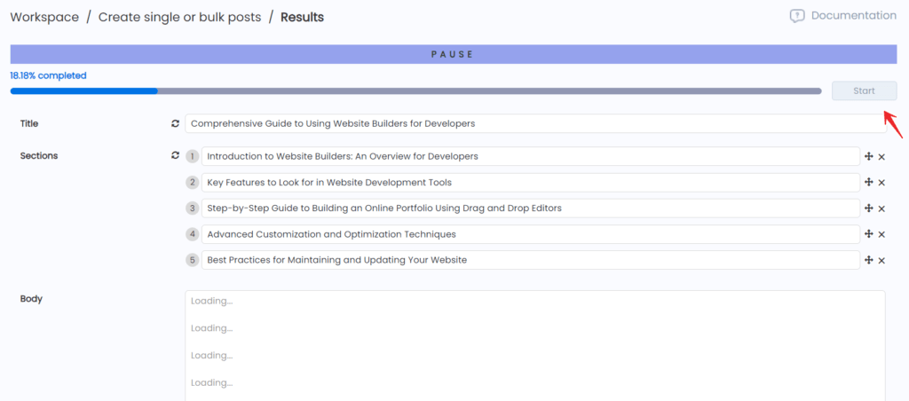Click the Start button
909x401 pixels.
(864, 91)
